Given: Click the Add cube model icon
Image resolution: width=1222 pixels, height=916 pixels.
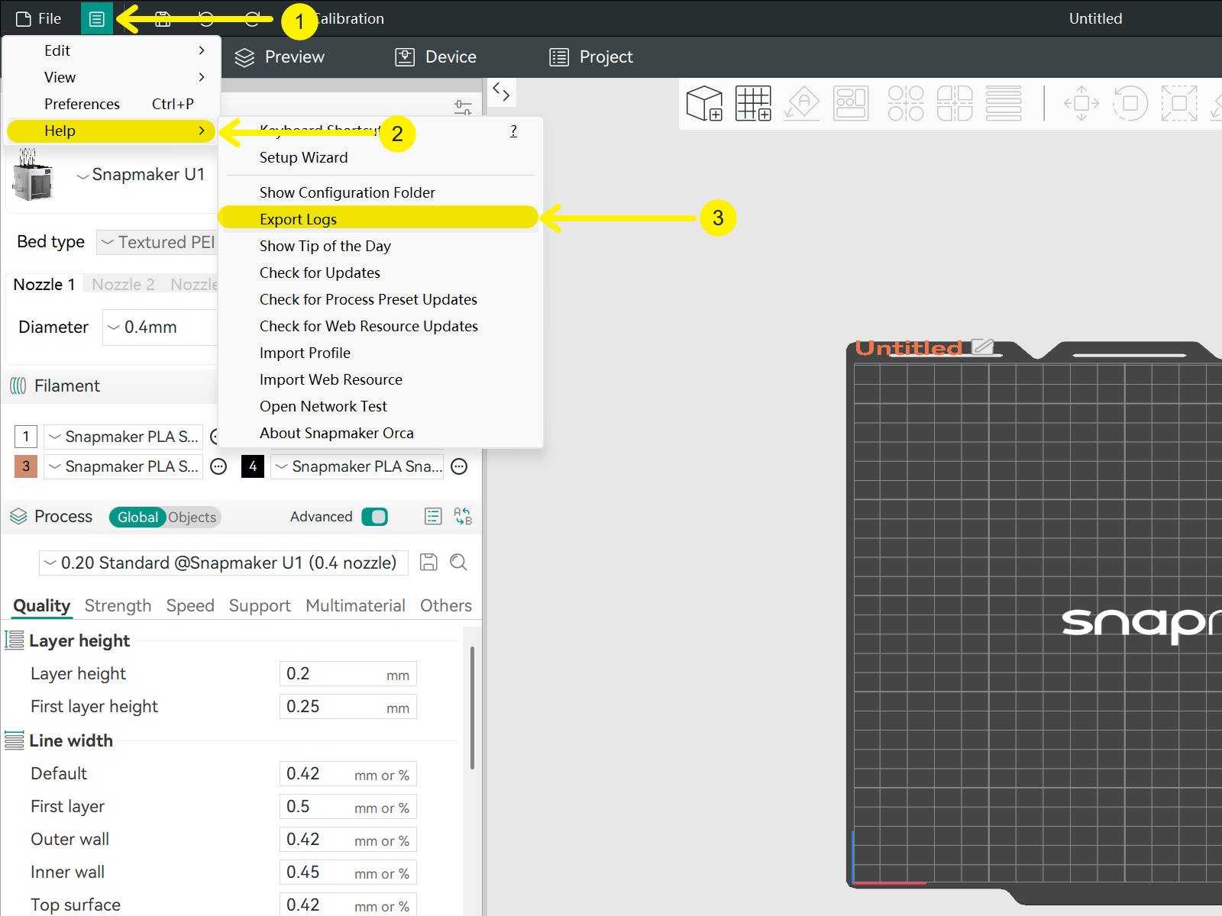Looking at the screenshot, I should [704, 103].
